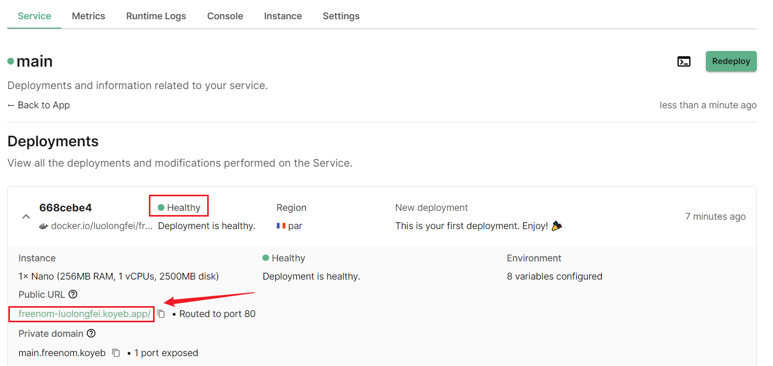Click the first deployment Enjoy message
Viewport: 773px width, 366px height.
pos(478,226)
